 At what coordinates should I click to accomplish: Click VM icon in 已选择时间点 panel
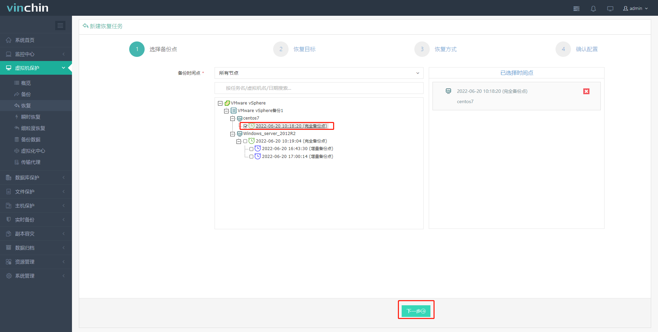coord(448,91)
